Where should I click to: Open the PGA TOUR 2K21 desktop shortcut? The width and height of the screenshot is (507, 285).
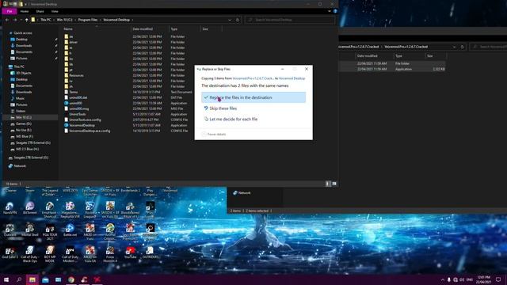click(50, 232)
